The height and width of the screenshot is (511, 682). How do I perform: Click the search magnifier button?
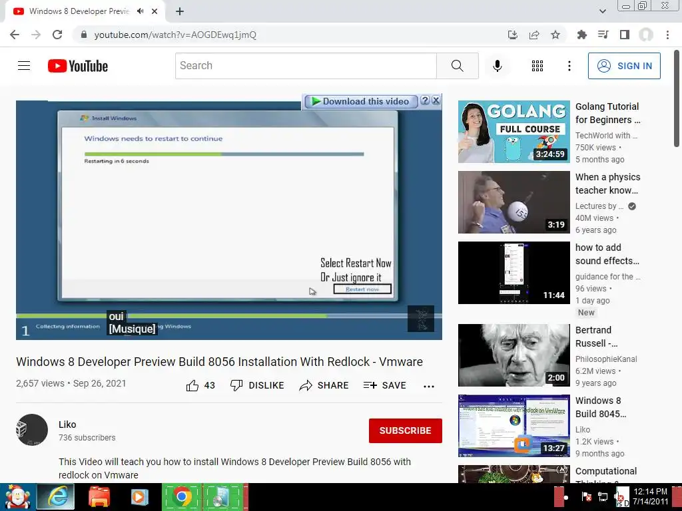coord(457,66)
